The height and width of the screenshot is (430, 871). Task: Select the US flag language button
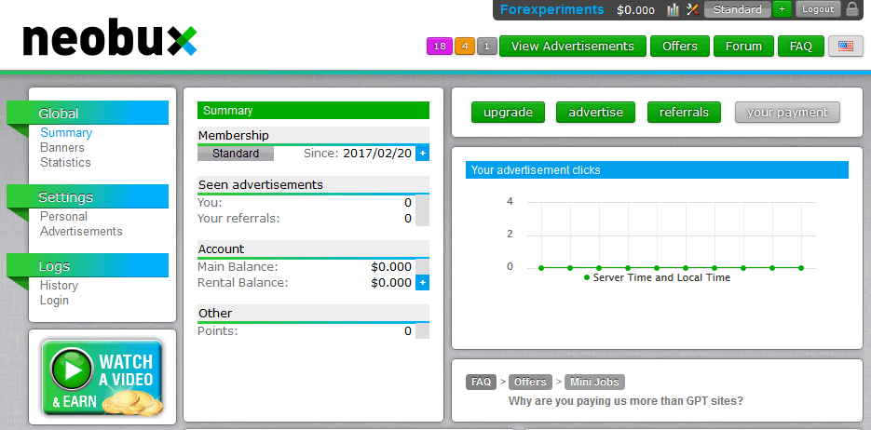coord(846,46)
